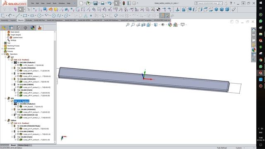Open the Help menu

(68, 3)
